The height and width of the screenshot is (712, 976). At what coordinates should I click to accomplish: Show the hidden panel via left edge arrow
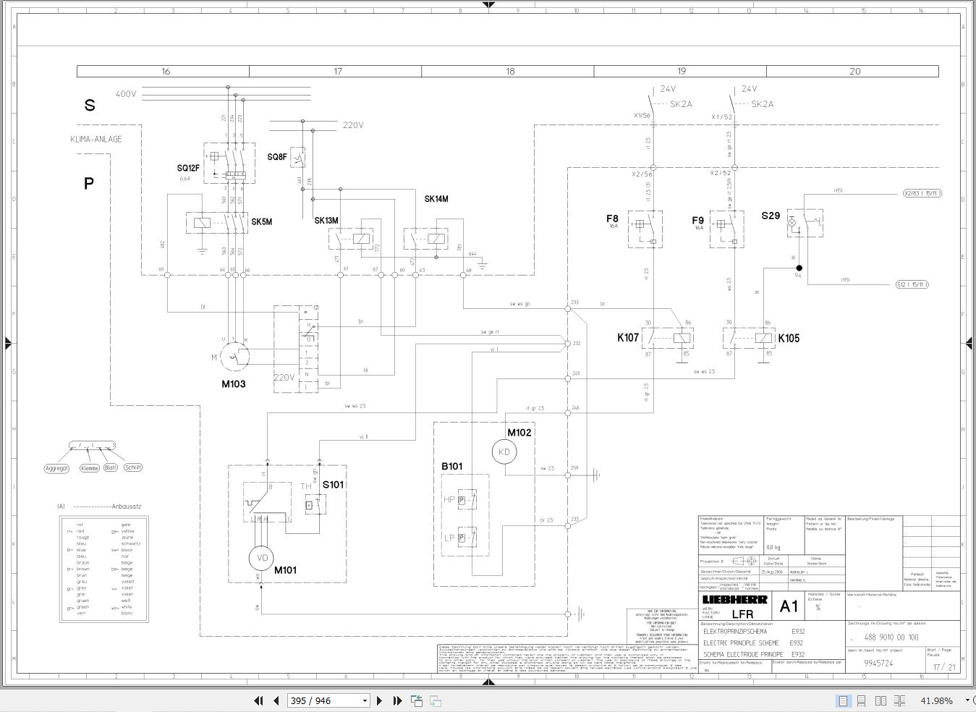click(x=9, y=344)
